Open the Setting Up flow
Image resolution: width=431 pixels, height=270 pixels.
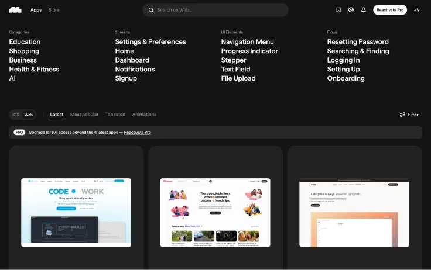pyautogui.click(x=343, y=69)
